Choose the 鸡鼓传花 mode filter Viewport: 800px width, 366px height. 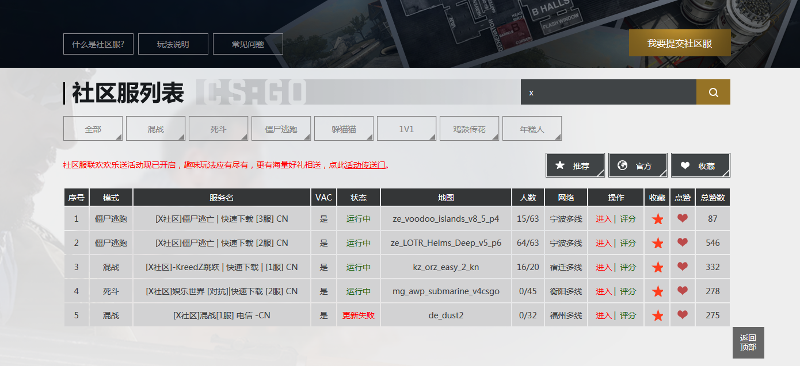tap(469, 129)
